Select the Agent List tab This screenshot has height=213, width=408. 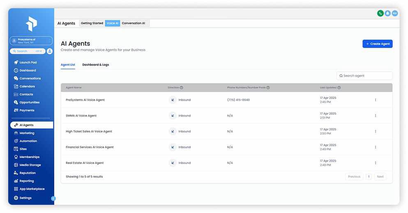(68, 65)
